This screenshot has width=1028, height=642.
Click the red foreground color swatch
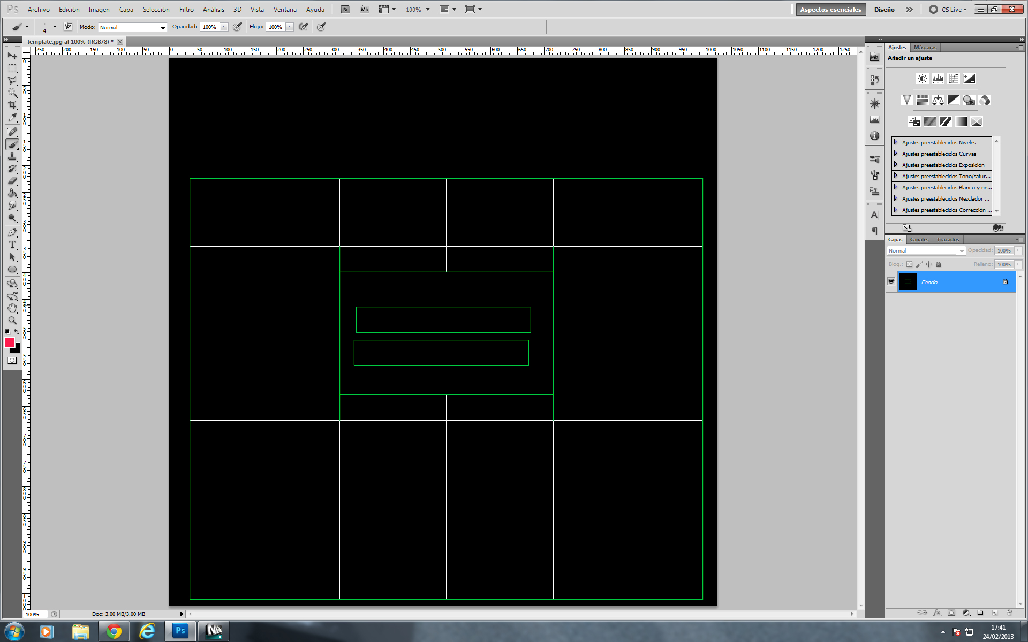click(9, 343)
